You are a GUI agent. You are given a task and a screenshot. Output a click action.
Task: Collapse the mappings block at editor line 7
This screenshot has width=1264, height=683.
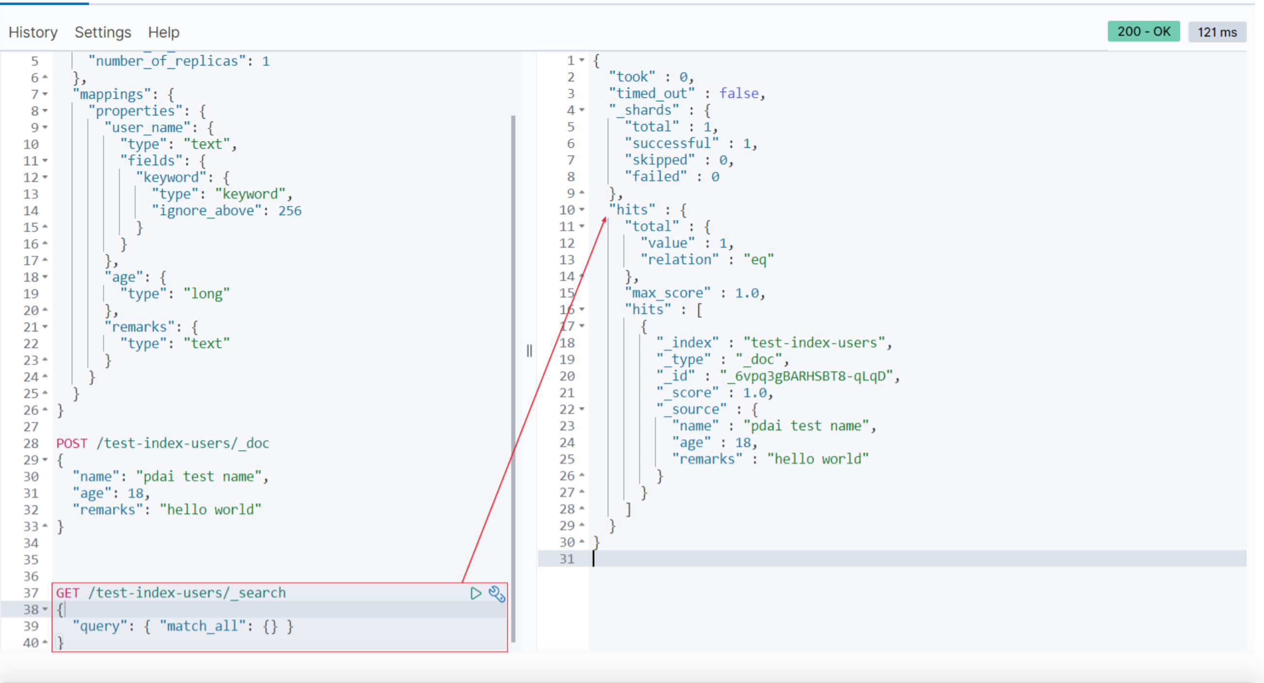45,93
